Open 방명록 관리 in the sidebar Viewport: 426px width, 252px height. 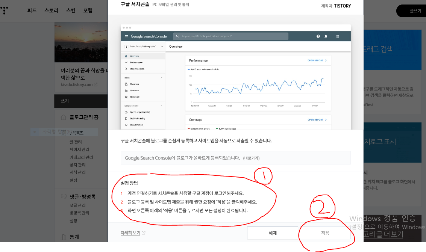point(79,213)
